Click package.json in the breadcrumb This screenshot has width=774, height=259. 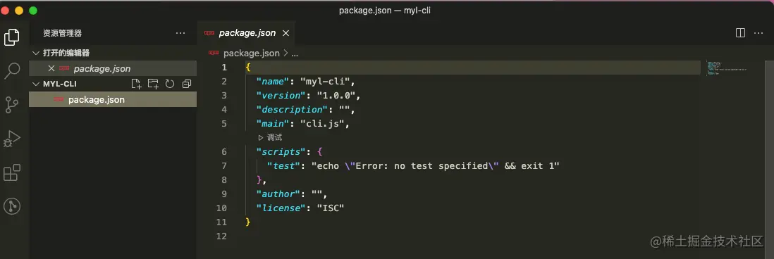[x=251, y=53]
